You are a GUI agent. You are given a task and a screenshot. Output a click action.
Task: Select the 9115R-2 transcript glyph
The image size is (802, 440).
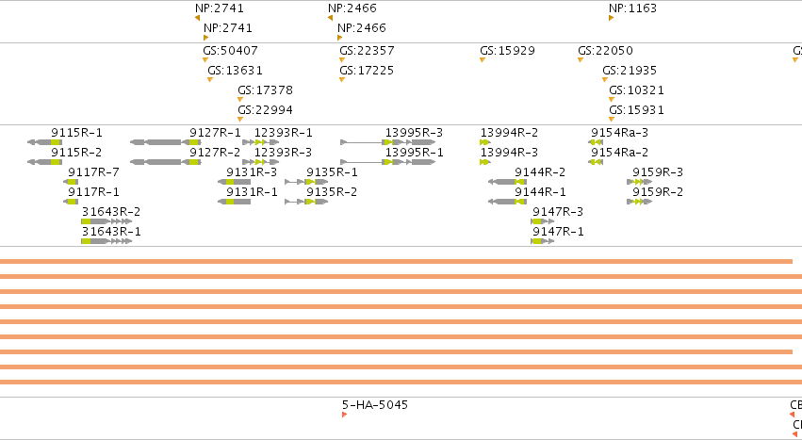click(45, 162)
